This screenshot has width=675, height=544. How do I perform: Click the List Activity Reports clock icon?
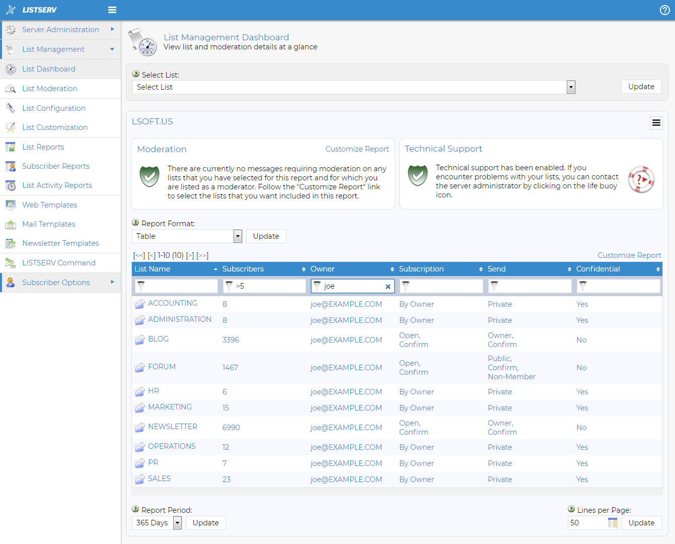[11, 185]
